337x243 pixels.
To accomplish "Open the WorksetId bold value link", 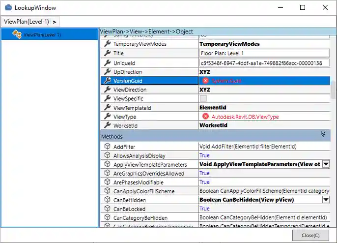I will tap(213, 125).
